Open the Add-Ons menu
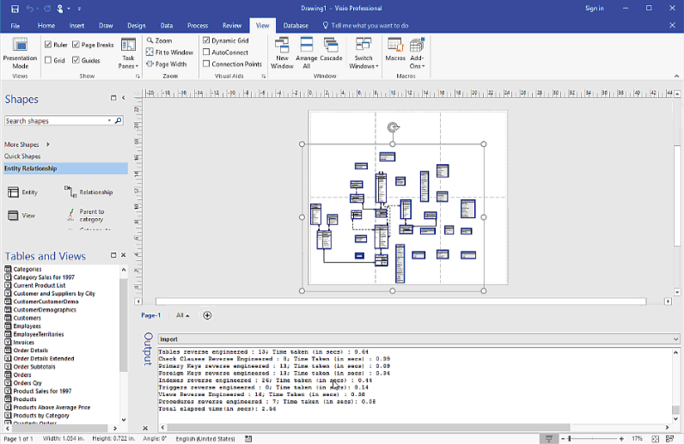684x444 pixels. click(417, 53)
